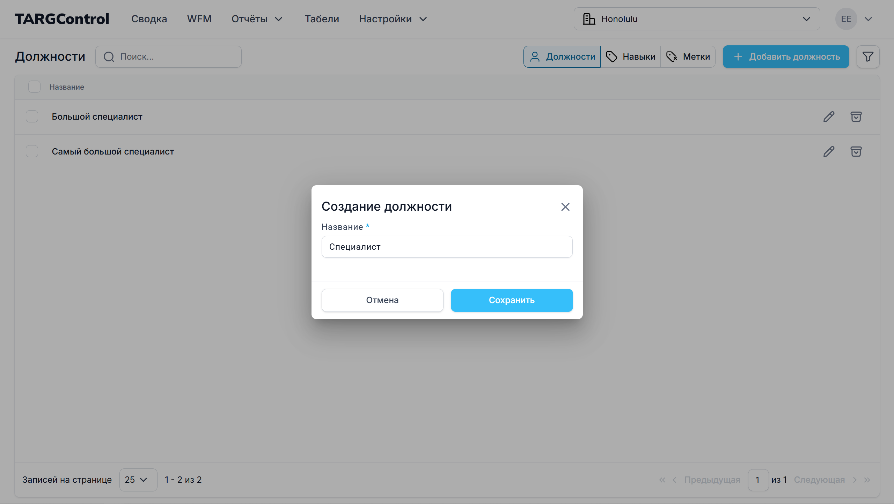Expand the Отчёты menu
The width and height of the screenshot is (894, 504).
[x=257, y=19]
